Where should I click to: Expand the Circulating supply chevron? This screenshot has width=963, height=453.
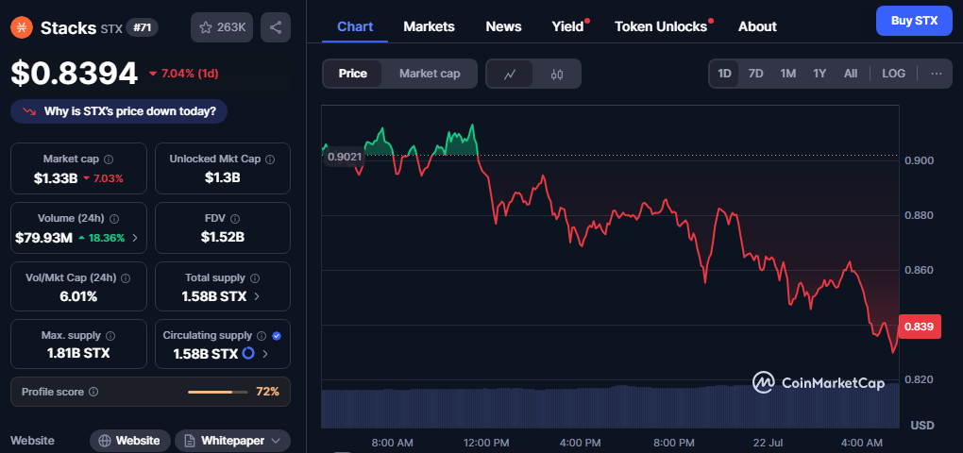(265, 354)
